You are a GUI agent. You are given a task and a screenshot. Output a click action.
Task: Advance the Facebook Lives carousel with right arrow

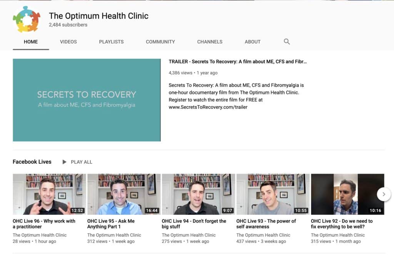[384, 194]
